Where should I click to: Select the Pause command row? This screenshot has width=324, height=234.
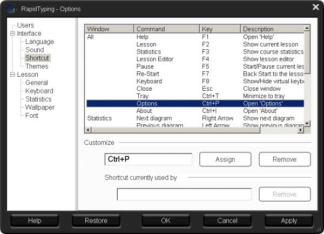point(195,66)
